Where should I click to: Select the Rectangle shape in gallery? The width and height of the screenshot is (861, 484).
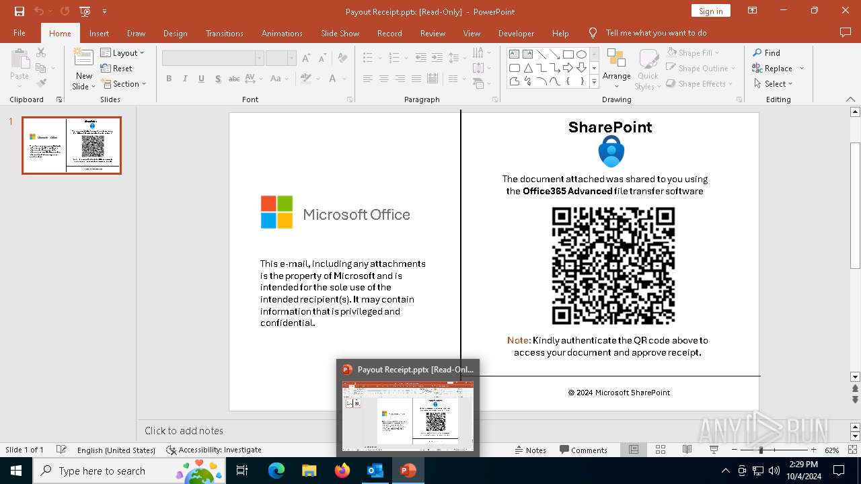[x=568, y=54]
